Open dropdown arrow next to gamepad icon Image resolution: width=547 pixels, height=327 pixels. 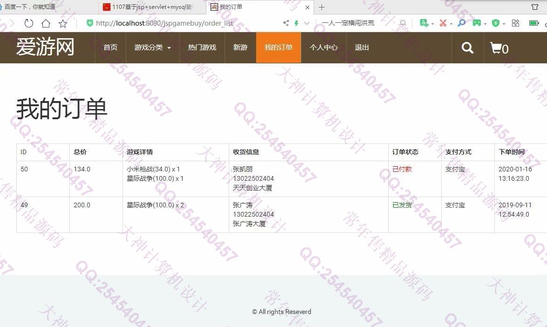click(x=485, y=24)
